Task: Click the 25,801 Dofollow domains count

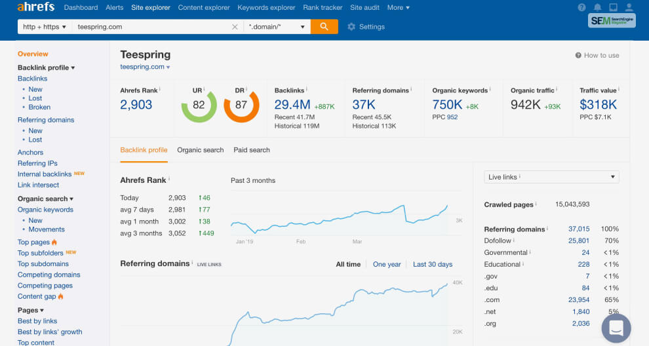Action: click(x=579, y=240)
